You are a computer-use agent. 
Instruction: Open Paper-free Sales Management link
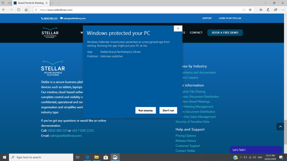point(199,116)
